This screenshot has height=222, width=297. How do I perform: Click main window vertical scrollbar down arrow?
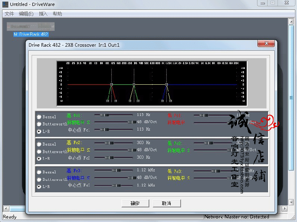point(291,202)
